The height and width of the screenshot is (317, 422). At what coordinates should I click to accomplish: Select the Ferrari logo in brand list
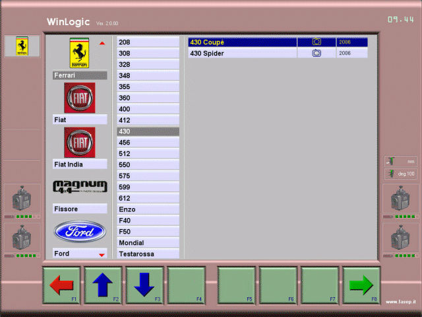click(x=79, y=53)
